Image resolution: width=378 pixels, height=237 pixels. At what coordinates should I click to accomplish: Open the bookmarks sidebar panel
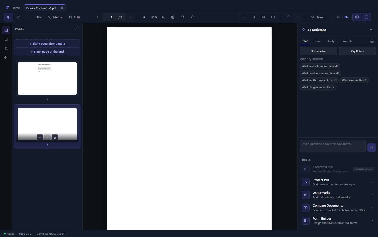pyautogui.click(x=6, y=39)
